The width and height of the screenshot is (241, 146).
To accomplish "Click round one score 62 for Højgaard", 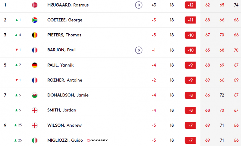I will coord(208,5).
